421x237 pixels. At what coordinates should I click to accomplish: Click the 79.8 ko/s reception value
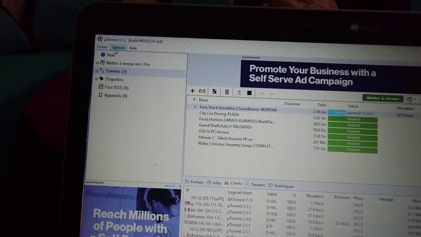click(315, 222)
